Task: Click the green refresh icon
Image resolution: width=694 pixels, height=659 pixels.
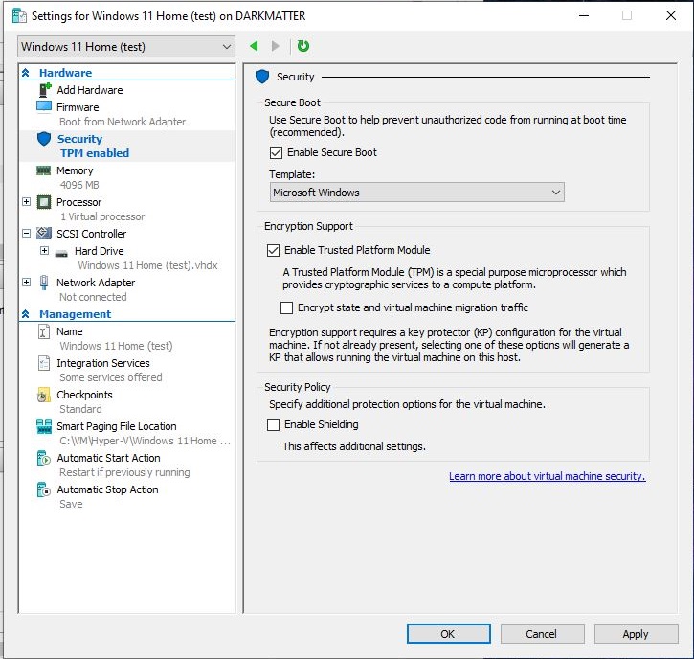Action: pyautogui.click(x=303, y=46)
